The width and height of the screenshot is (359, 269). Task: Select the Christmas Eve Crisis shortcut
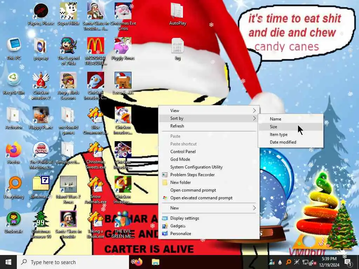tap(123, 16)
